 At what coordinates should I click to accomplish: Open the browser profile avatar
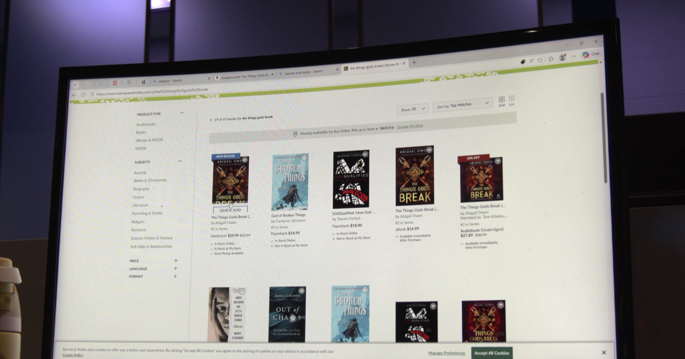(x=562, y=58)
